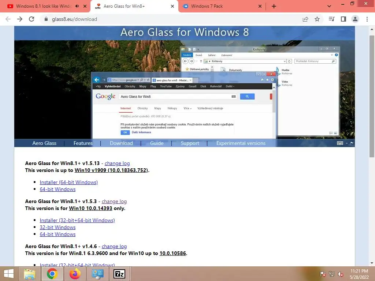Open the Win10 v1909 (10.0.18363.752) link
Viewport: 375px width, 281px height.
point(111,170)
